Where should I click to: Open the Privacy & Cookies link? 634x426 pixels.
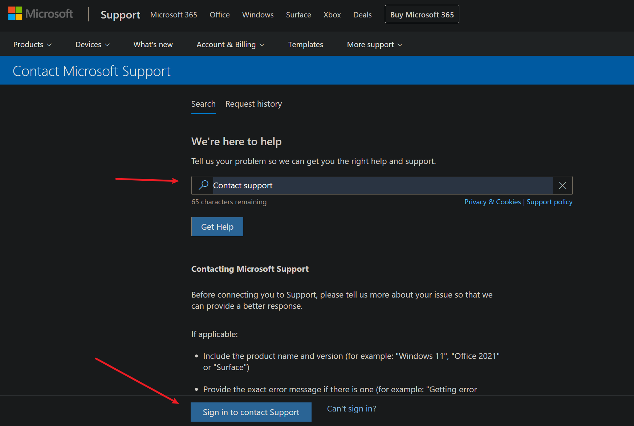click(493, 202)
